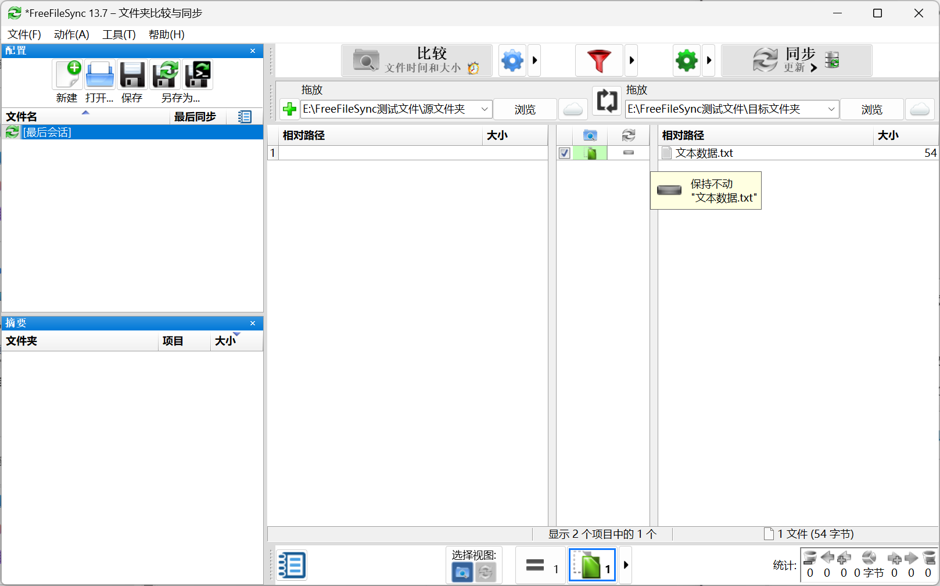Image resolution: width=940 pixels, height=586 pixels.
Task: Click the red funnel filter icon
Action: click(x=598, y=60)
